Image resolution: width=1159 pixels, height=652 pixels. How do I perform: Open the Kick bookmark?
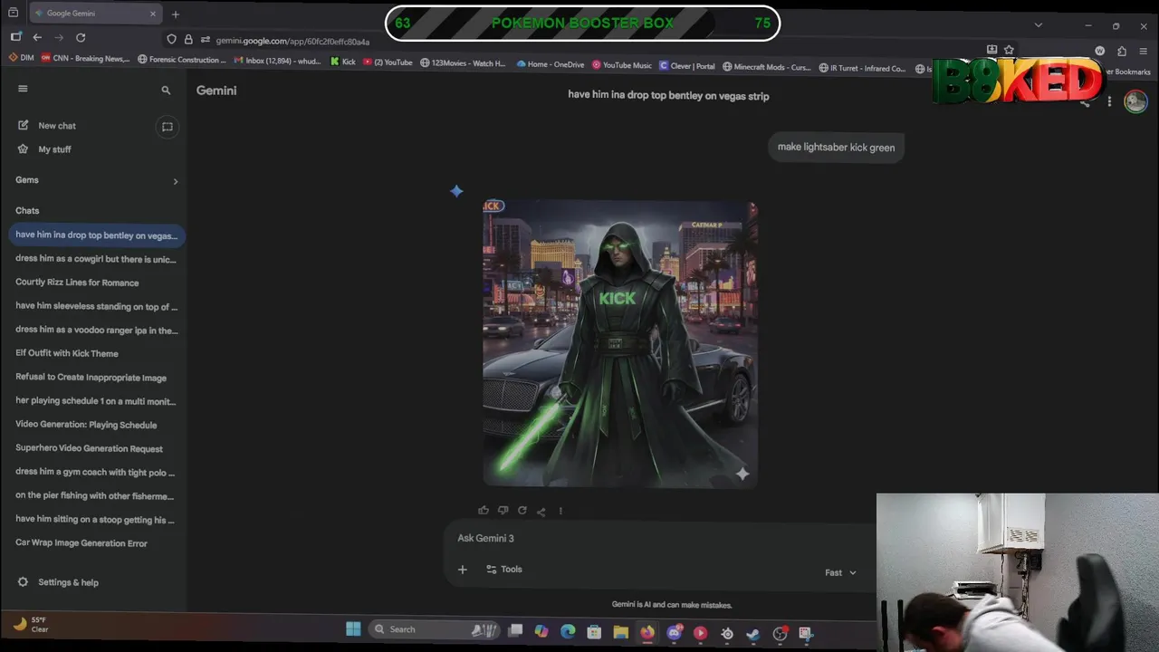342,62
